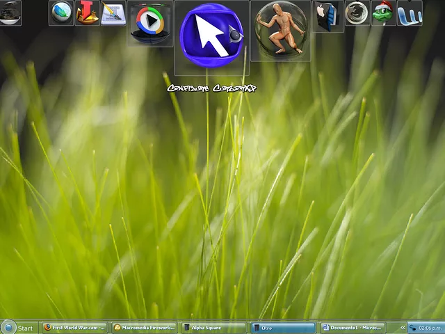This screenshot has height=334, width=445.
Task: Open the notepad with pencil dock icon
Action: (x=113, y=13)
